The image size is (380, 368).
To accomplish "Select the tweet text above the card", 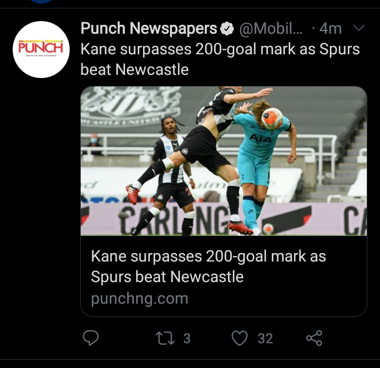I will pos(220,59).
